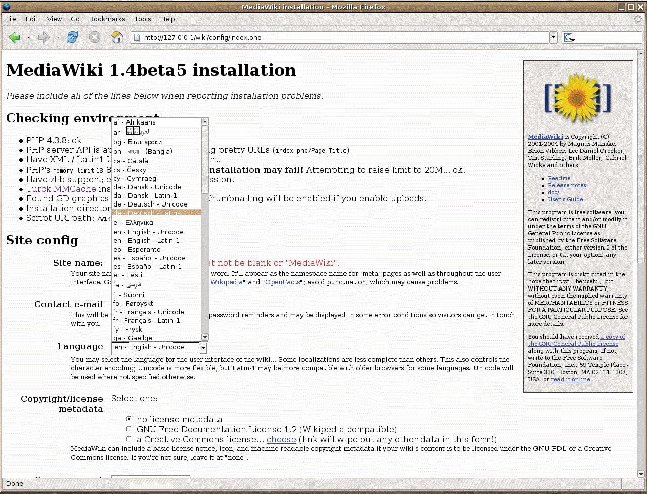Select the Creative Commons license radio button
This screenshot has height=494, width=647.
(x=130, y=439)
